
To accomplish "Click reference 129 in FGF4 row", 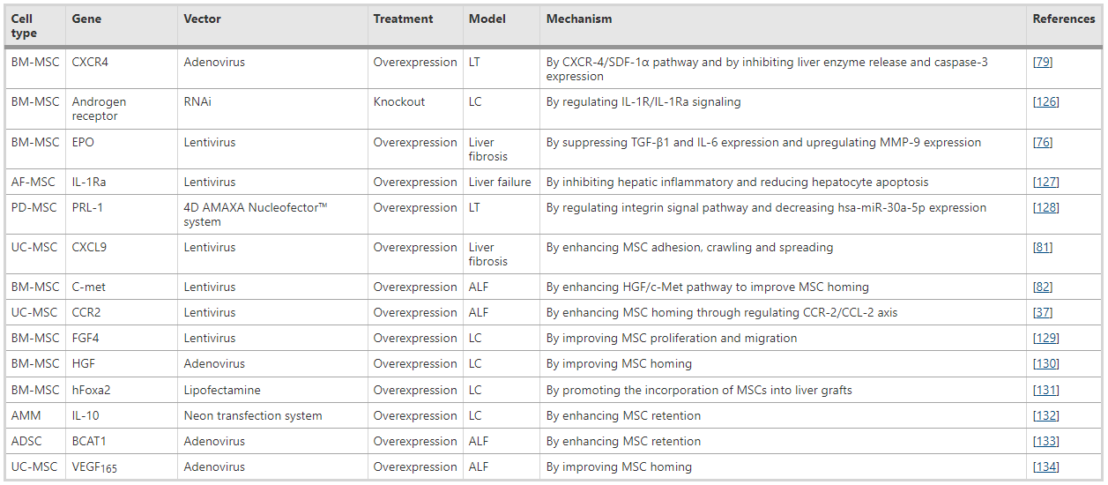I will pos(1045,339).
